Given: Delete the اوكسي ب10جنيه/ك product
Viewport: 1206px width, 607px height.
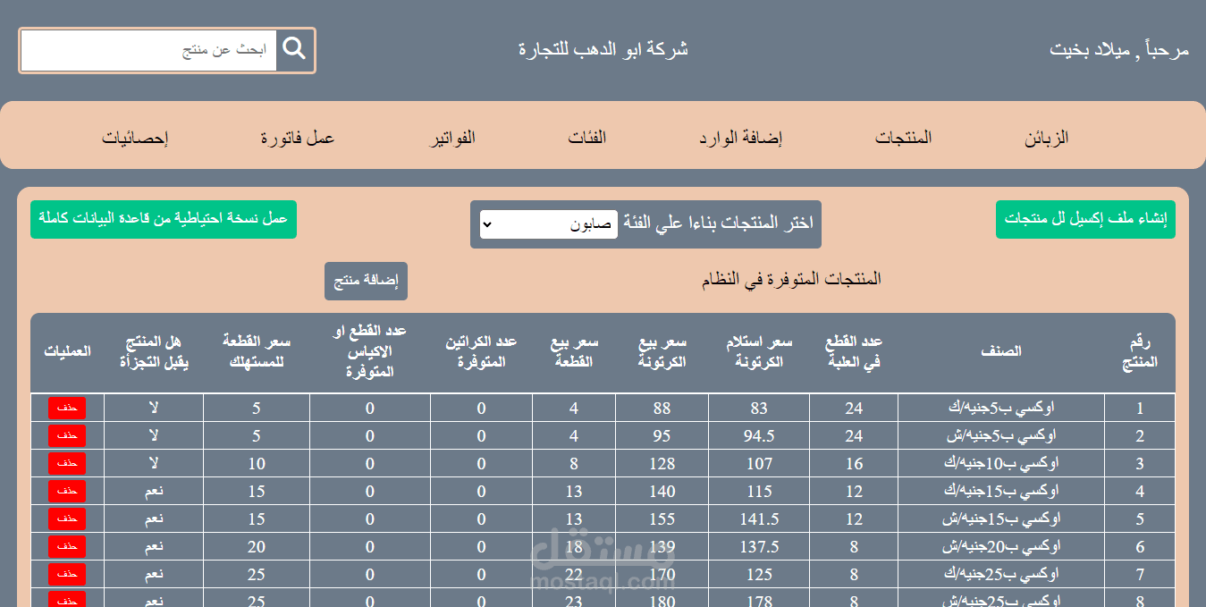Looking at the screenshot, I should click(67, 463).
